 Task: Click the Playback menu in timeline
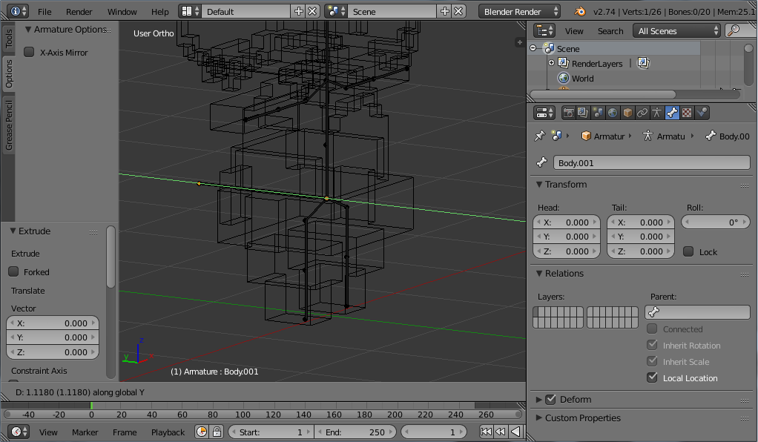[168, 432]
